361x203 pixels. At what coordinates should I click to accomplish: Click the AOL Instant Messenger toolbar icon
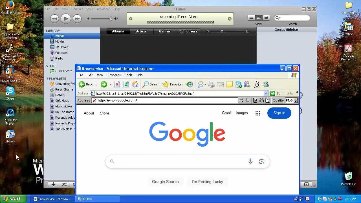point(256,84)
